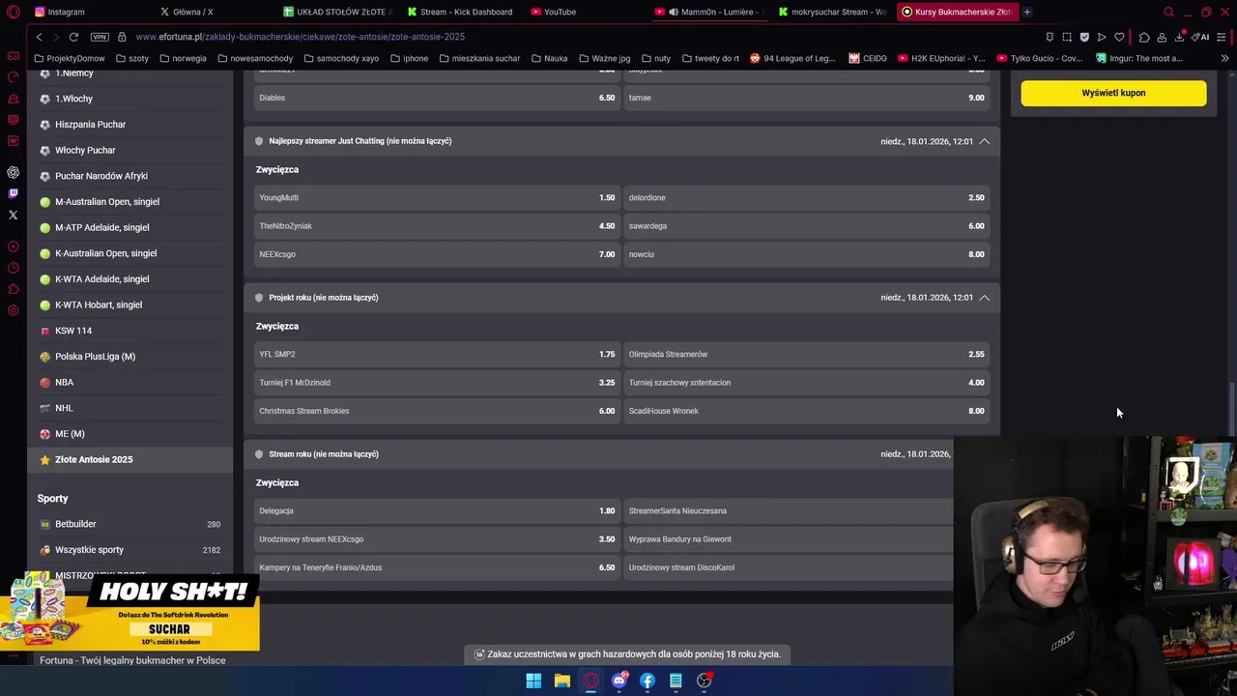The image size is (1237, 696).
Task: Open Wszystkie sporty list
Action: point(130,550)
